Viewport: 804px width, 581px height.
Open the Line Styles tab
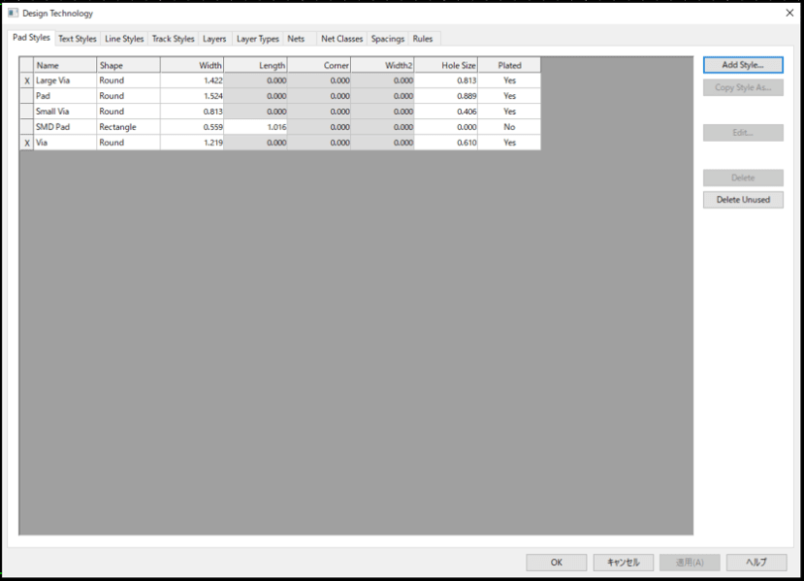tap(124, 39)
